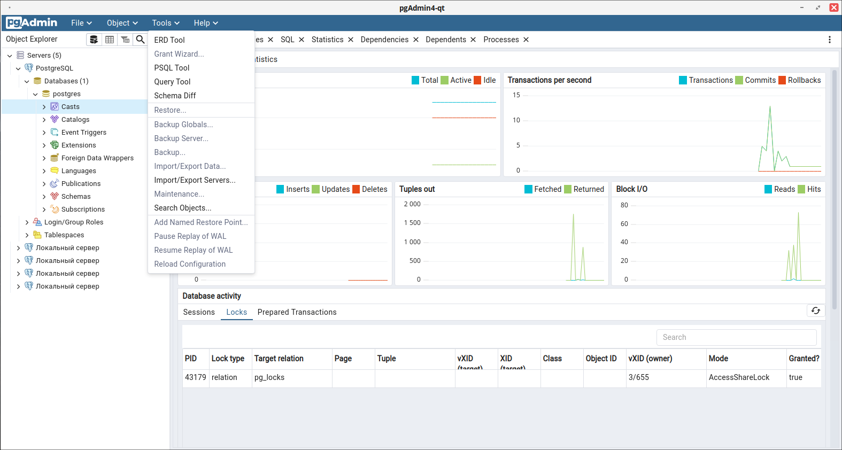Image resolution: width=842 pixels, height=450 pixels.
Task: Click the Database activity Search field
Action: click(x=736, y=337)
